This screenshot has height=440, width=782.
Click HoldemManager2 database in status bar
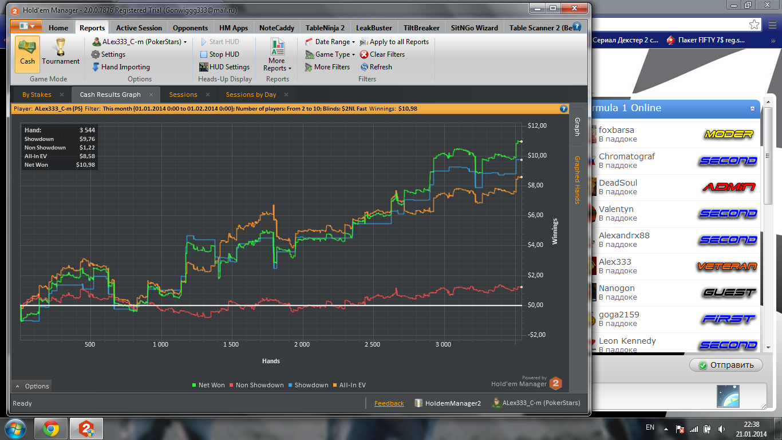(x=448, y=403)
